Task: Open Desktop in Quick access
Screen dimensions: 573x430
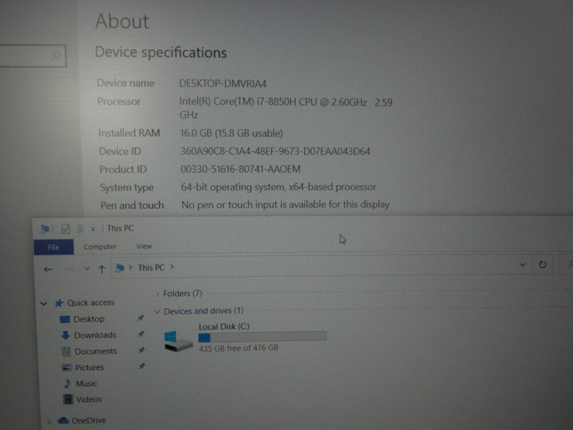Action: coord(89,319)
